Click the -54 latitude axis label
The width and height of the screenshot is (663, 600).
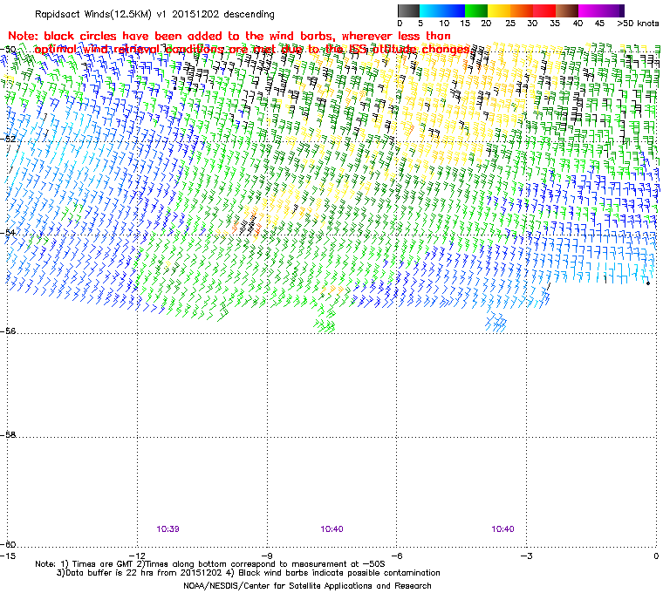pyautogui.click(x=8, y=232)
